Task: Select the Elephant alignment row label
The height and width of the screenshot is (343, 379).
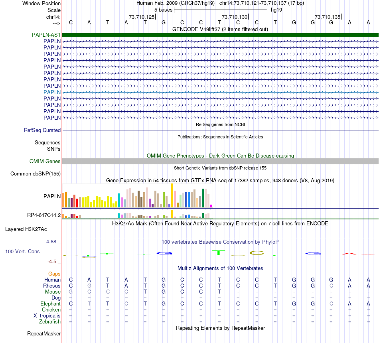Action: pyautogui.click(x=50, y=304)
